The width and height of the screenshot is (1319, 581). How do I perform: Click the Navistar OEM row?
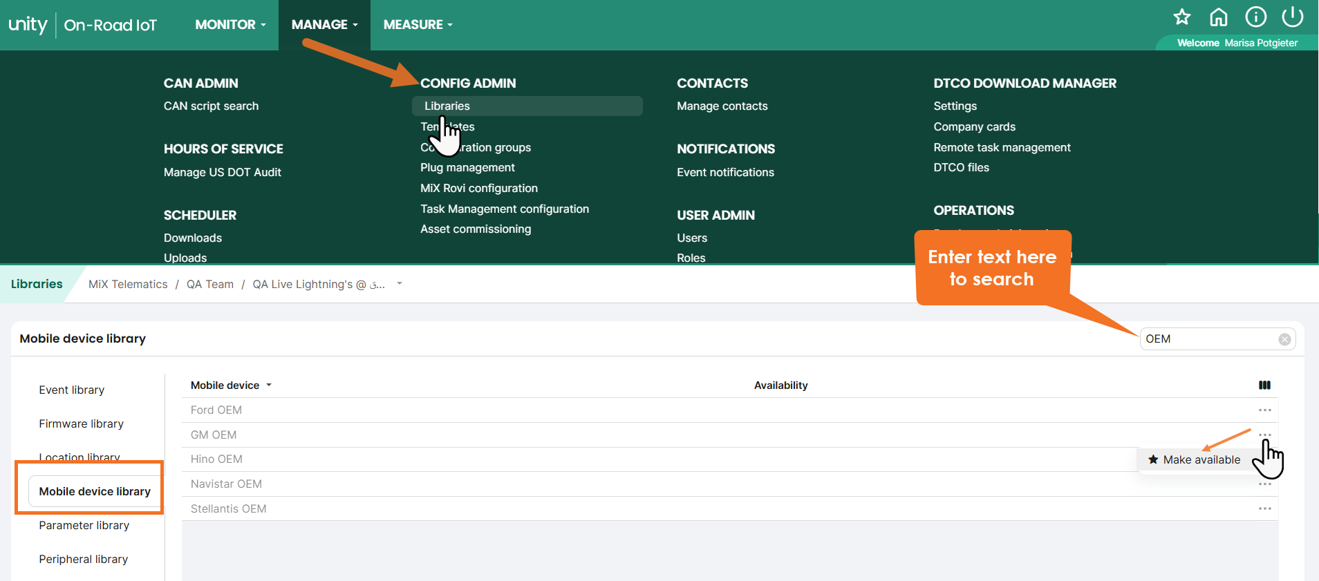point(730,484)
